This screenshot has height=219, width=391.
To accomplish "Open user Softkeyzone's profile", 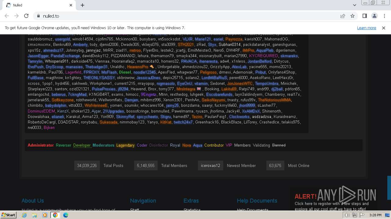I will click(x=63, y=100).
